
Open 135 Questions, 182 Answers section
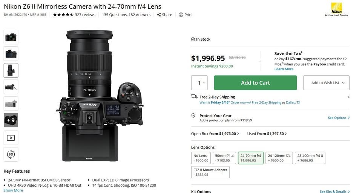[126, 15]
